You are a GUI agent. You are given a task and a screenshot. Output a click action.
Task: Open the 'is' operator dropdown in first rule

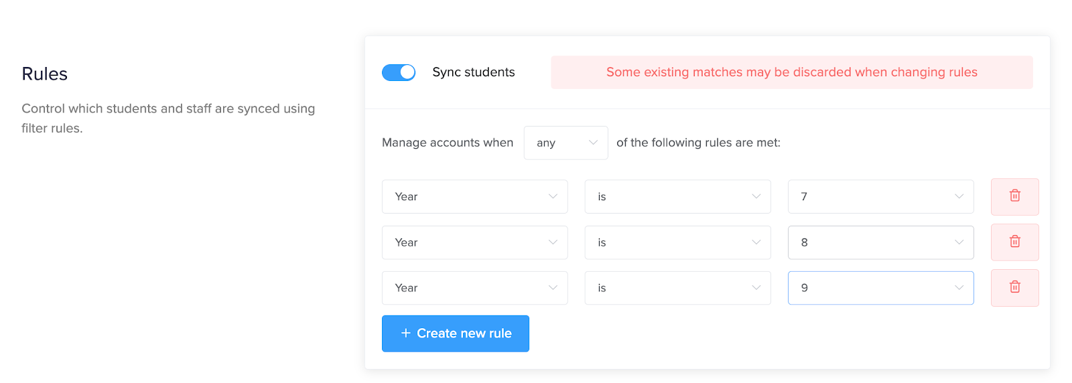click(x=677, y=196)
